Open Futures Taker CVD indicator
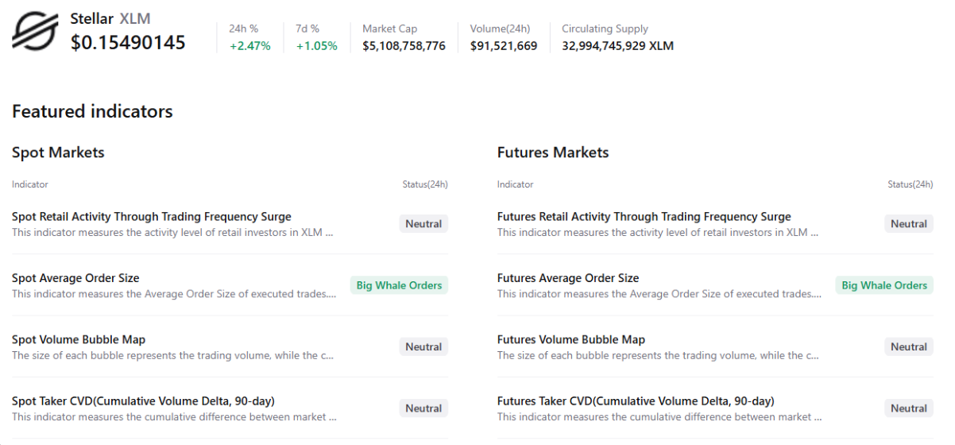 (636, 401)
